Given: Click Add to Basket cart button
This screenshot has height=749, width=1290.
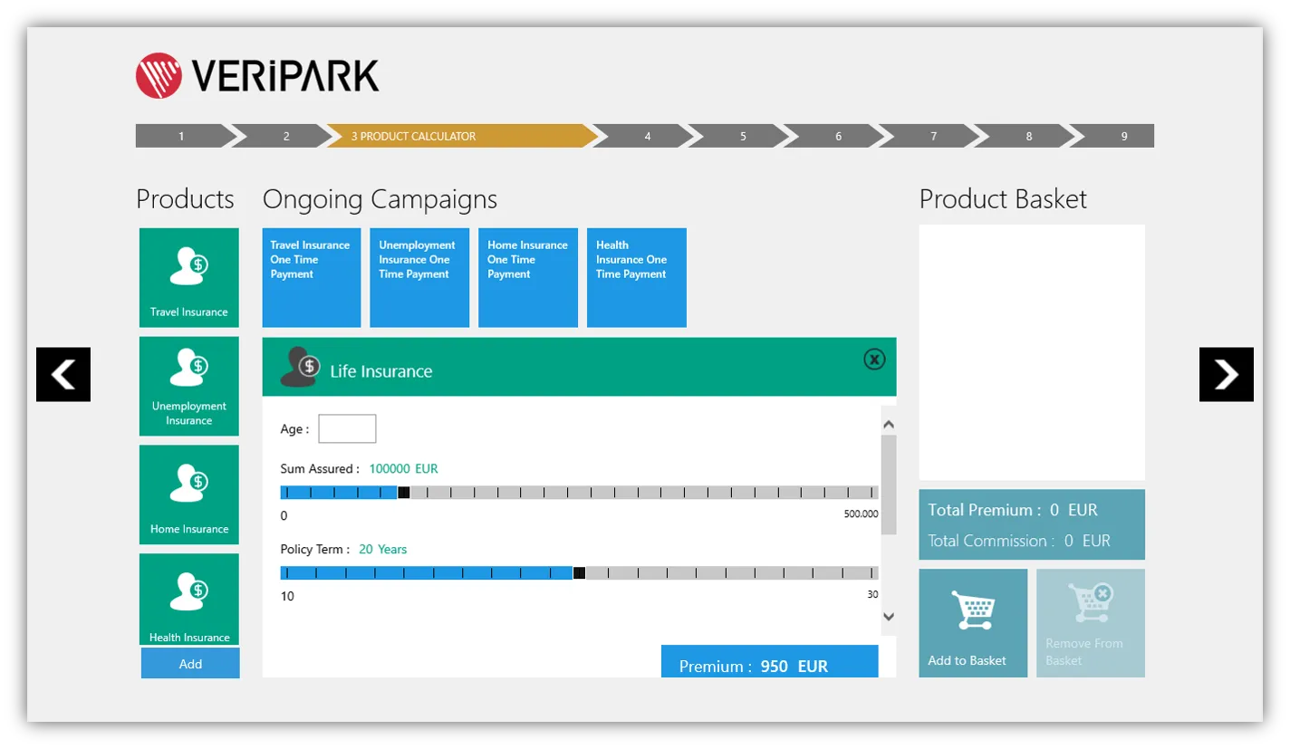Looking at the screenshot, I should click(974, 623).
